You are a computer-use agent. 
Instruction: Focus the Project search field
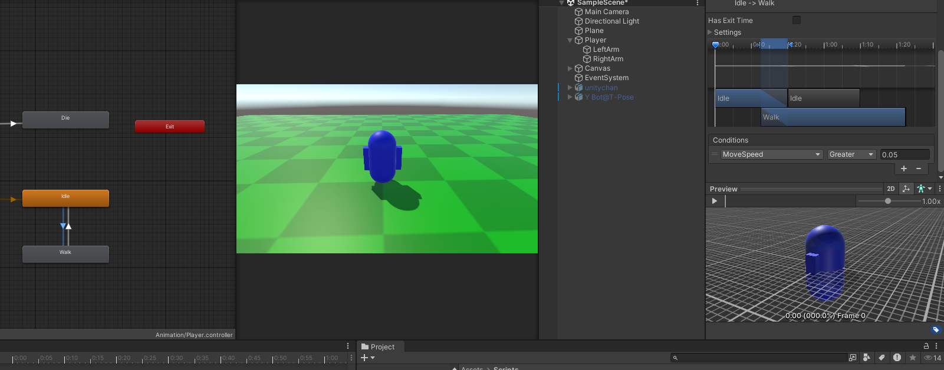[759, 358]
